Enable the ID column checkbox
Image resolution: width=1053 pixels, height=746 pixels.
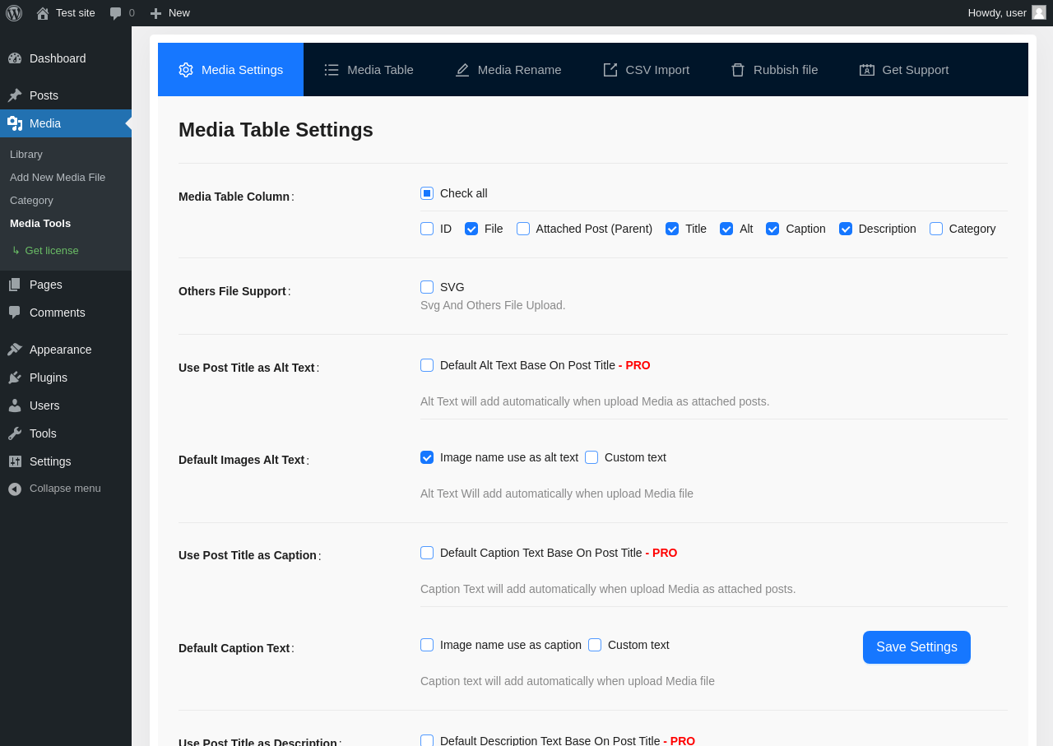(x=427, y=229)
